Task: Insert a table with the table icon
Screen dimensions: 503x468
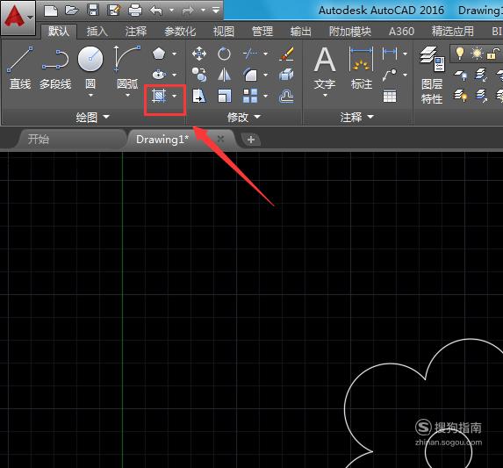Action: 390,96
